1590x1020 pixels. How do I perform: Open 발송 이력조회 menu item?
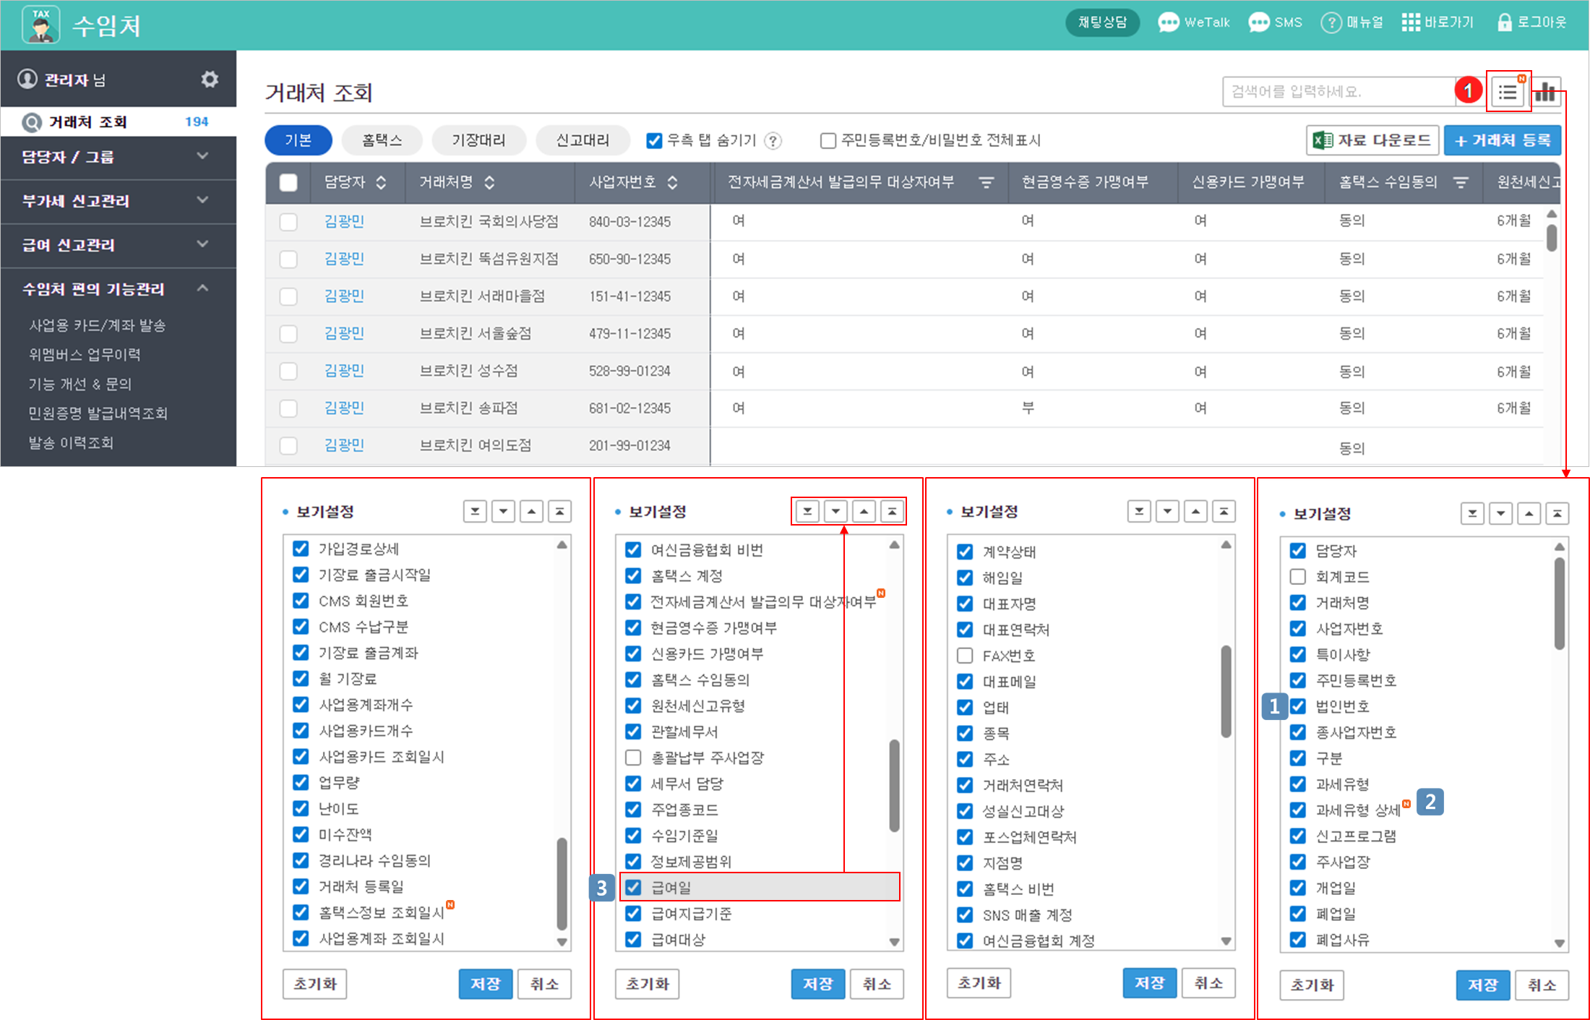70,442
